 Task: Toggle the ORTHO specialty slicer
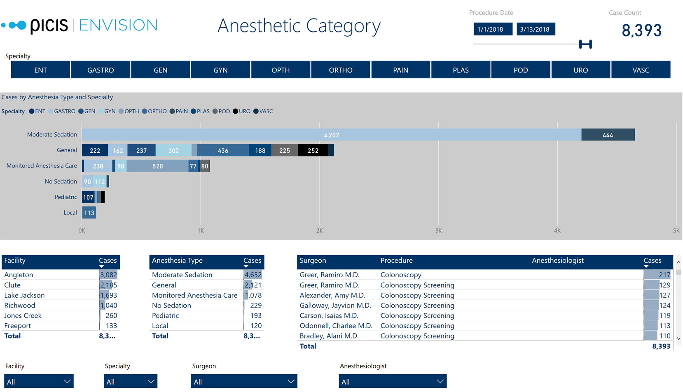pyautogui.click(x=340, y=70)
